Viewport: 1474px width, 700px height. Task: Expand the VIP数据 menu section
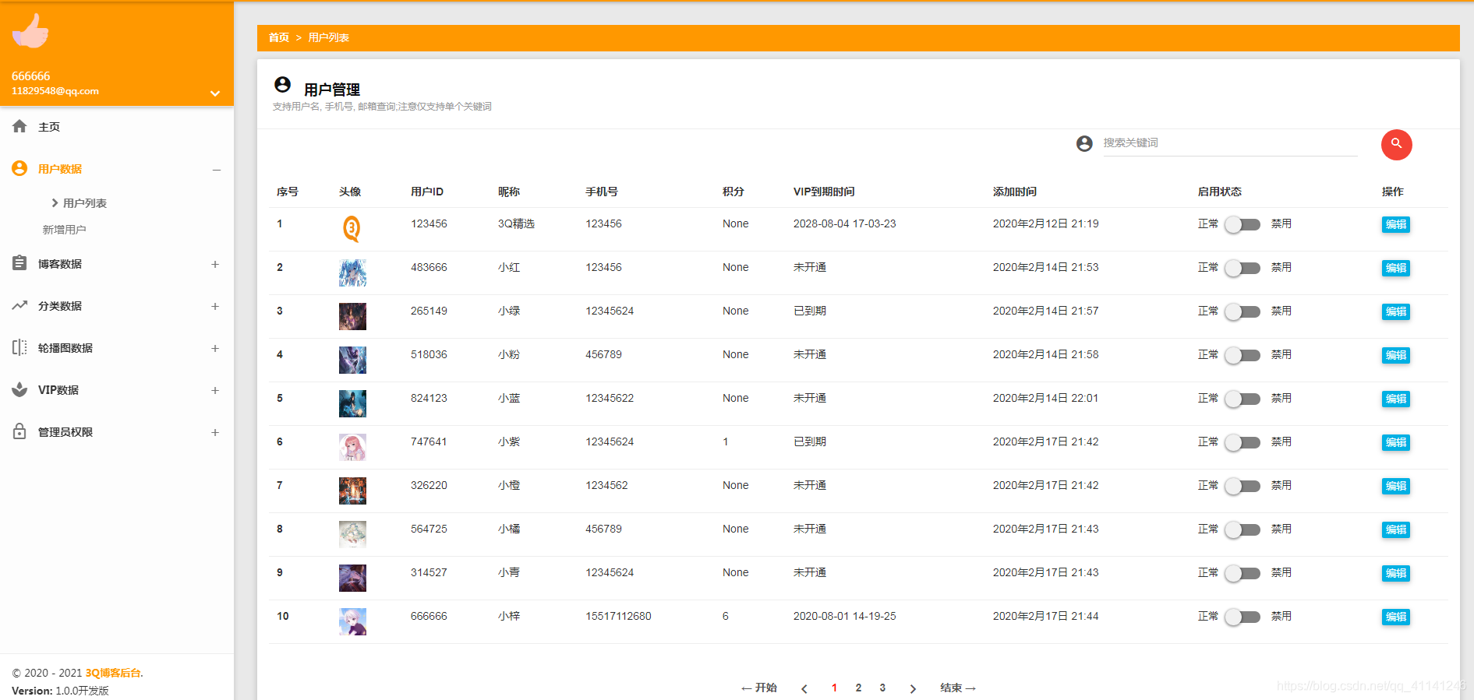tap(215, 390)
